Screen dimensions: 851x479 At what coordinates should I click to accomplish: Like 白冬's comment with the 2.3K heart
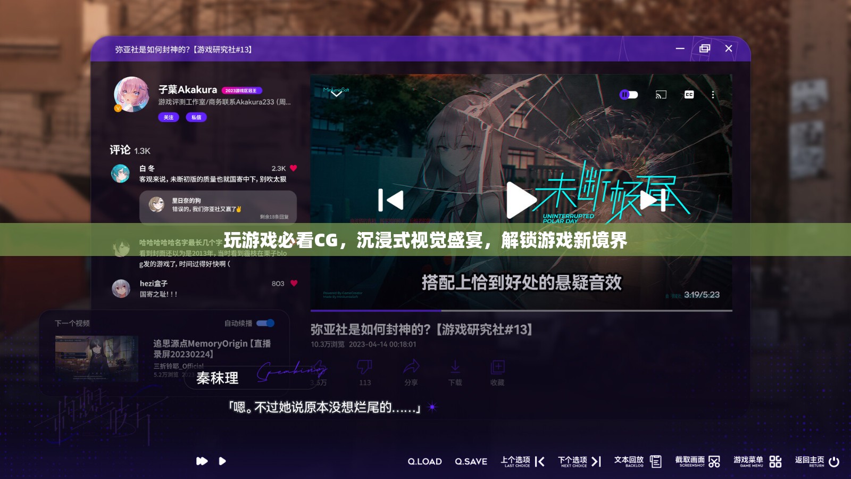coord(294,168)
